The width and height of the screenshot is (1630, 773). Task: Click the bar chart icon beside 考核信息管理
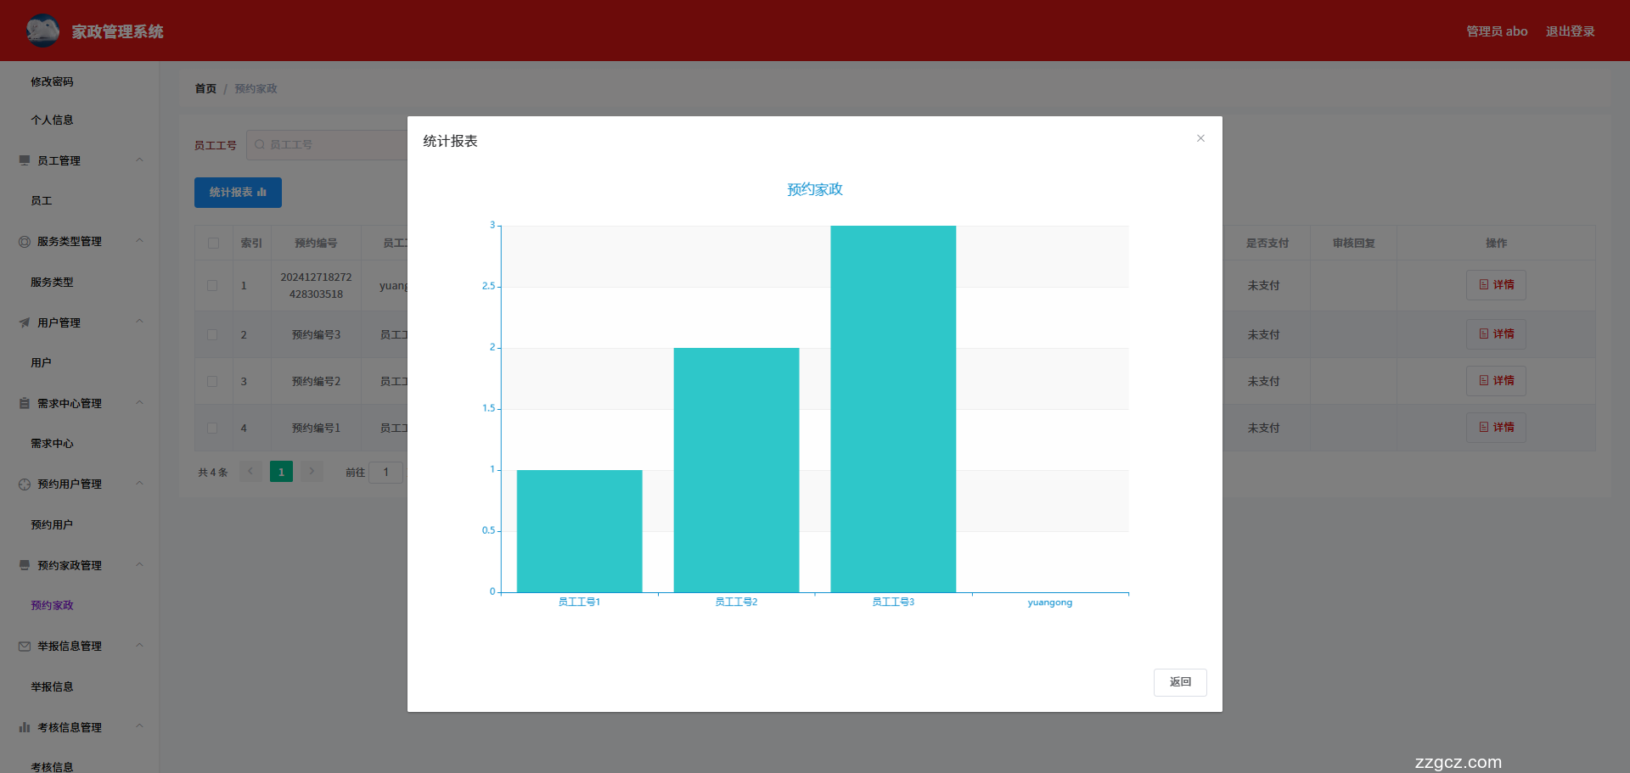point(25,727)
